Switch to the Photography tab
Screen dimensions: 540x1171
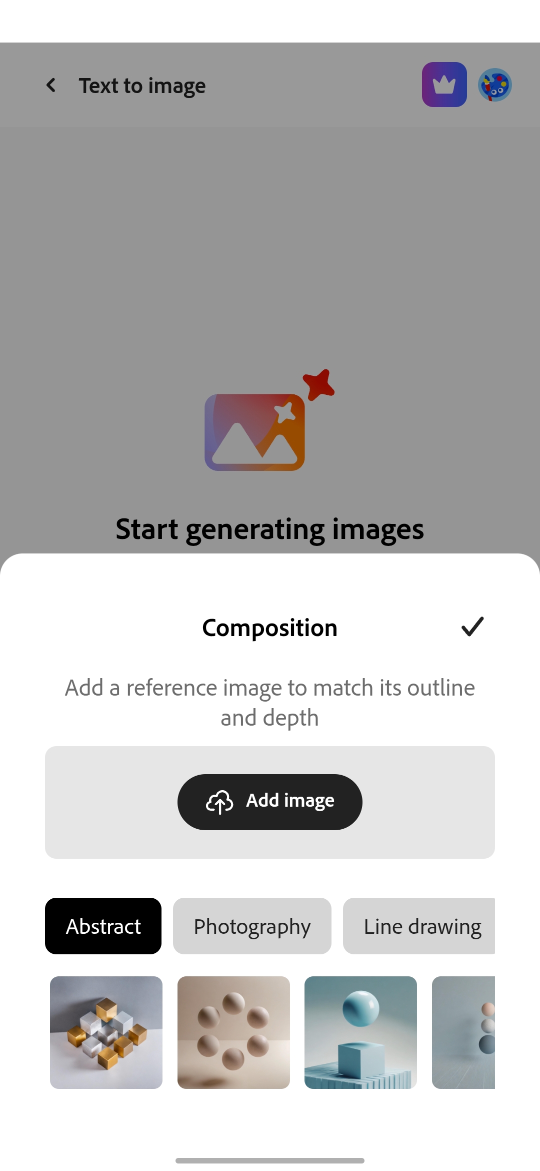click(252, 926)
